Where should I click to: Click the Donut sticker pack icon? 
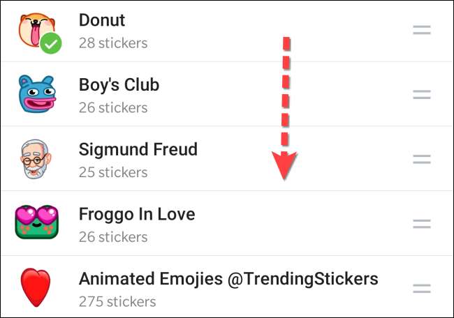point(35,28)
